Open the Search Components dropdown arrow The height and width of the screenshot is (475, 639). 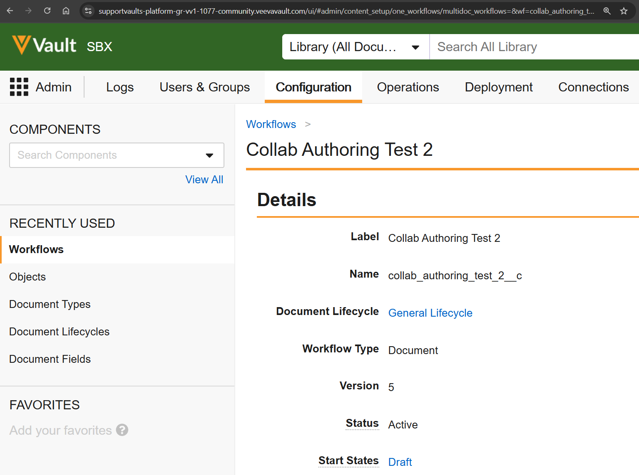[x=209, y=155]
